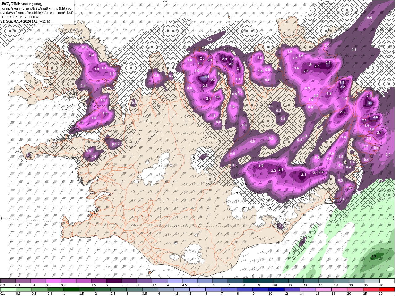Select the 'VT: Sun. 07.04.2024 14Z (+11 h)' line
Image resolution: width=395 pixels, height=296 pixels.
(25, 21)
